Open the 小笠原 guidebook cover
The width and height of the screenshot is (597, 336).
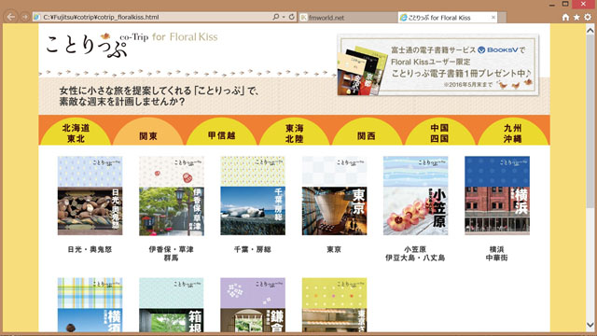click(416, 195)
